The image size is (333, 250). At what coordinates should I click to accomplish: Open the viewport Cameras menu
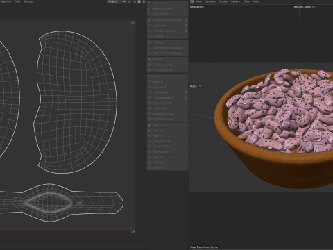(x=210, y=1)
